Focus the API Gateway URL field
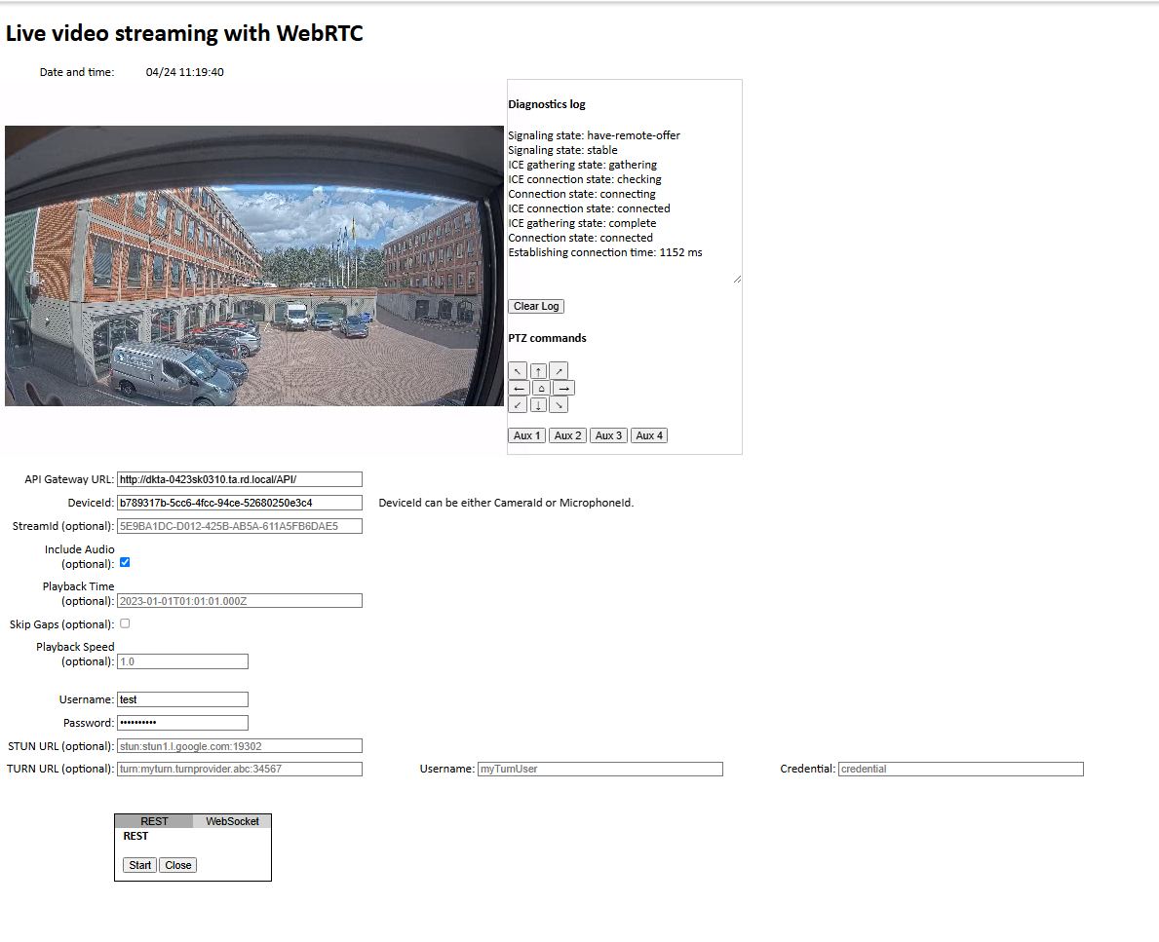Screen dimensions: 1159x942 coord(240,479)
